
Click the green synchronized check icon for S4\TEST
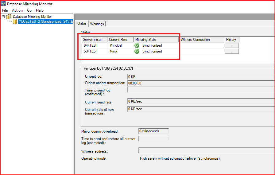(x=137, y=45)
